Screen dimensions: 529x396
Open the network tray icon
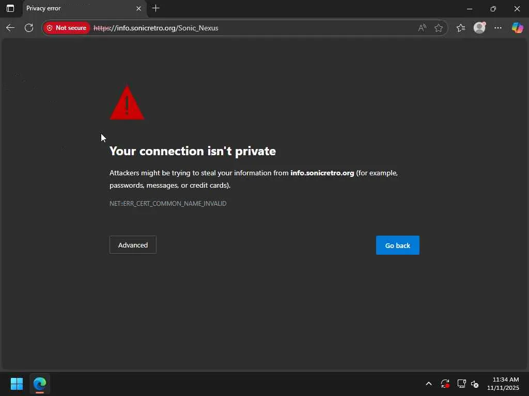[461, 384]
